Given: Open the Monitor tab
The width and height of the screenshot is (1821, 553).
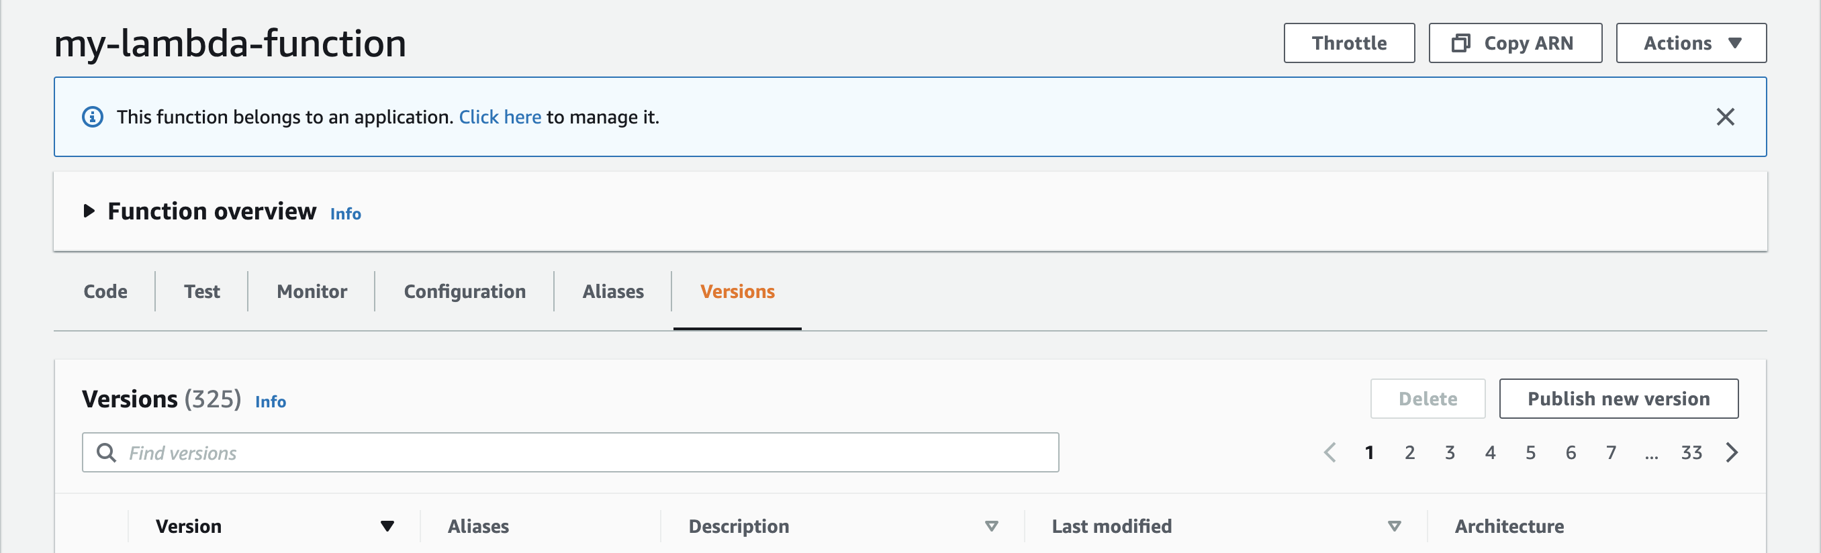Looking at the screenshot, I should 312,291.
